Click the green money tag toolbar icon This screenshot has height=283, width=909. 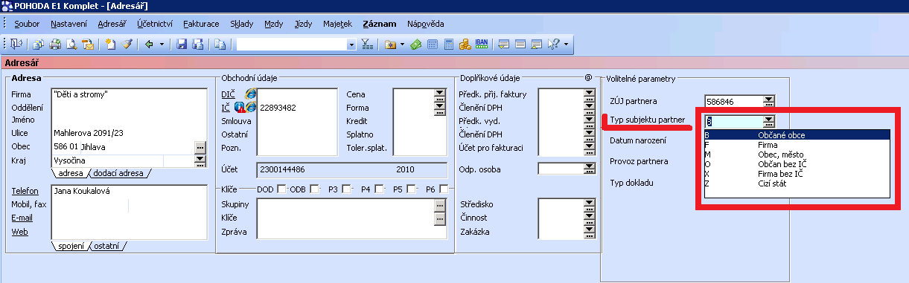[416, 45]
